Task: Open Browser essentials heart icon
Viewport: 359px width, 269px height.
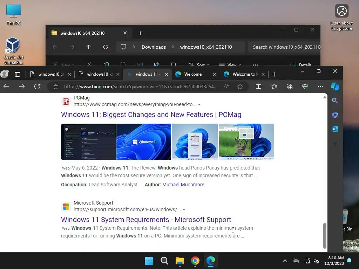Action: 305,87
